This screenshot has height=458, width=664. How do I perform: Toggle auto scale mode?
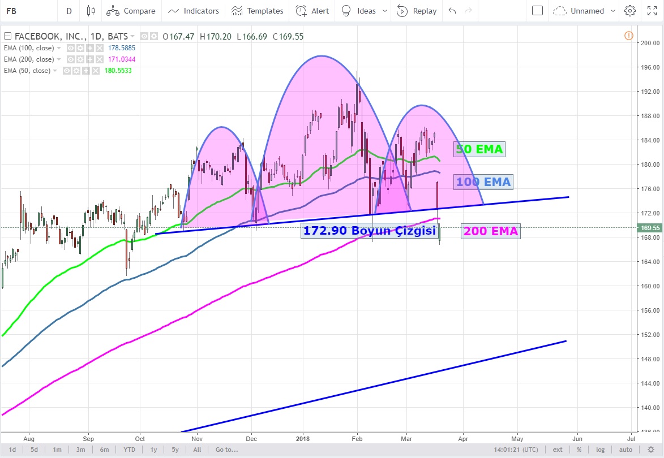click(626, 450)
